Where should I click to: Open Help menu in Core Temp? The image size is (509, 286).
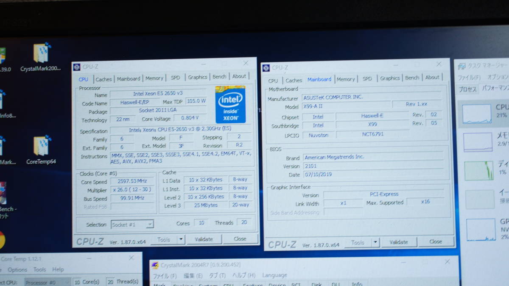58,269
